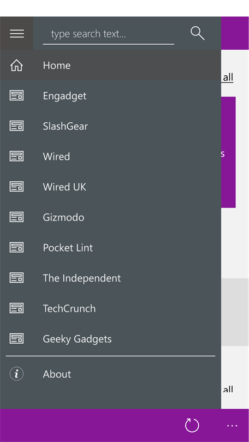Click the news feed icon beside Wired UK
249x442 pixels.
click(16, 187)
